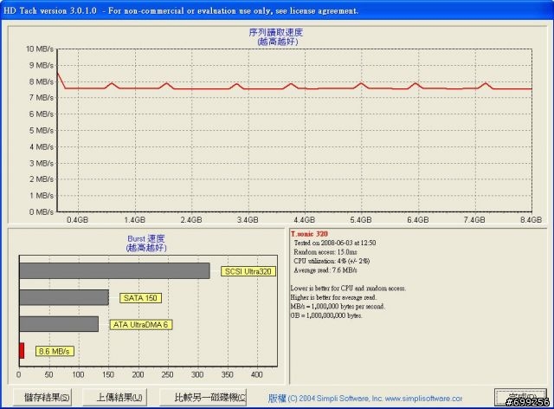The width and height of the screenshot is (554, 409).
Task: Click the 序列讀取速度 chart title
Action: 276,33
